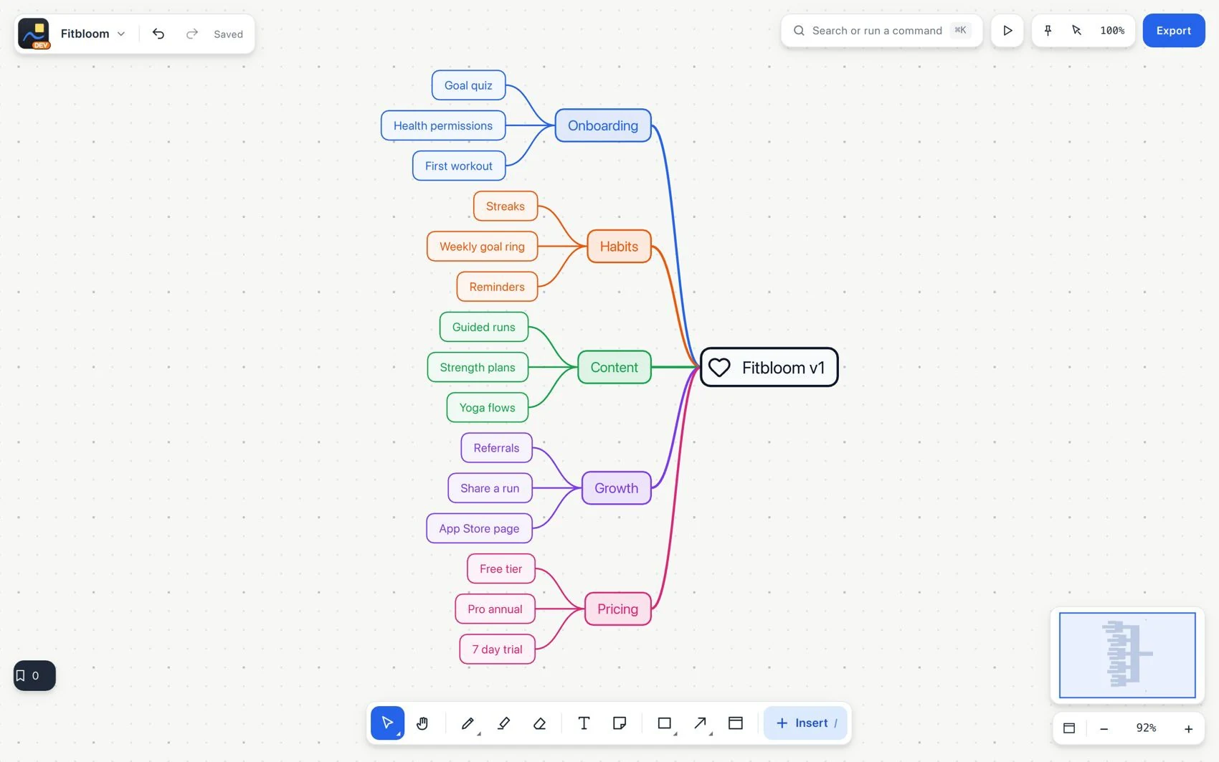Click the pin icon in top bar

click(x=1048, y=30)
